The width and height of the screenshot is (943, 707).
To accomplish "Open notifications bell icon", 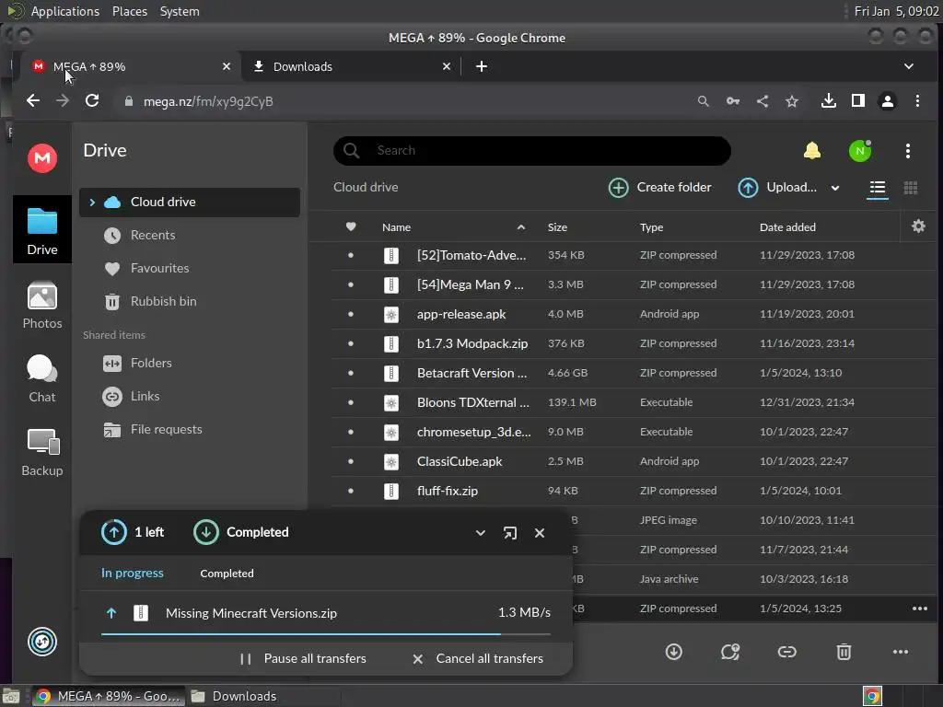I will coord(812,150).
